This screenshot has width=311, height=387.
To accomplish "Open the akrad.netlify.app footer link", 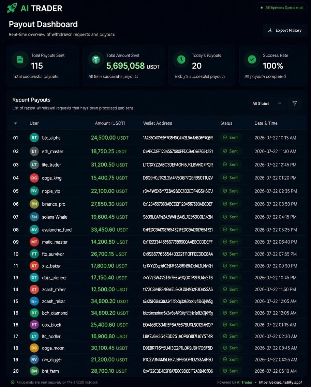I will pyautogui.click(x=280, y=382).
